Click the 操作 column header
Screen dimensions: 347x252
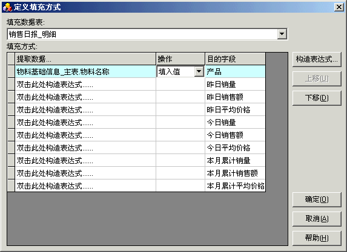pyautogui.click(x=180, y=59)
